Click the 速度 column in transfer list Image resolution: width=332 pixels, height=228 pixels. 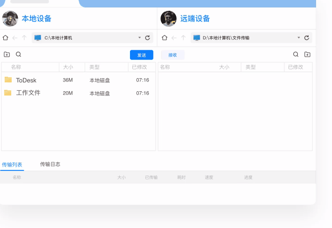point(209,177)
